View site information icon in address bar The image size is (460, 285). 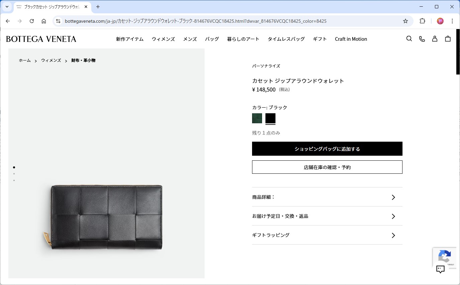pos(58,21)
